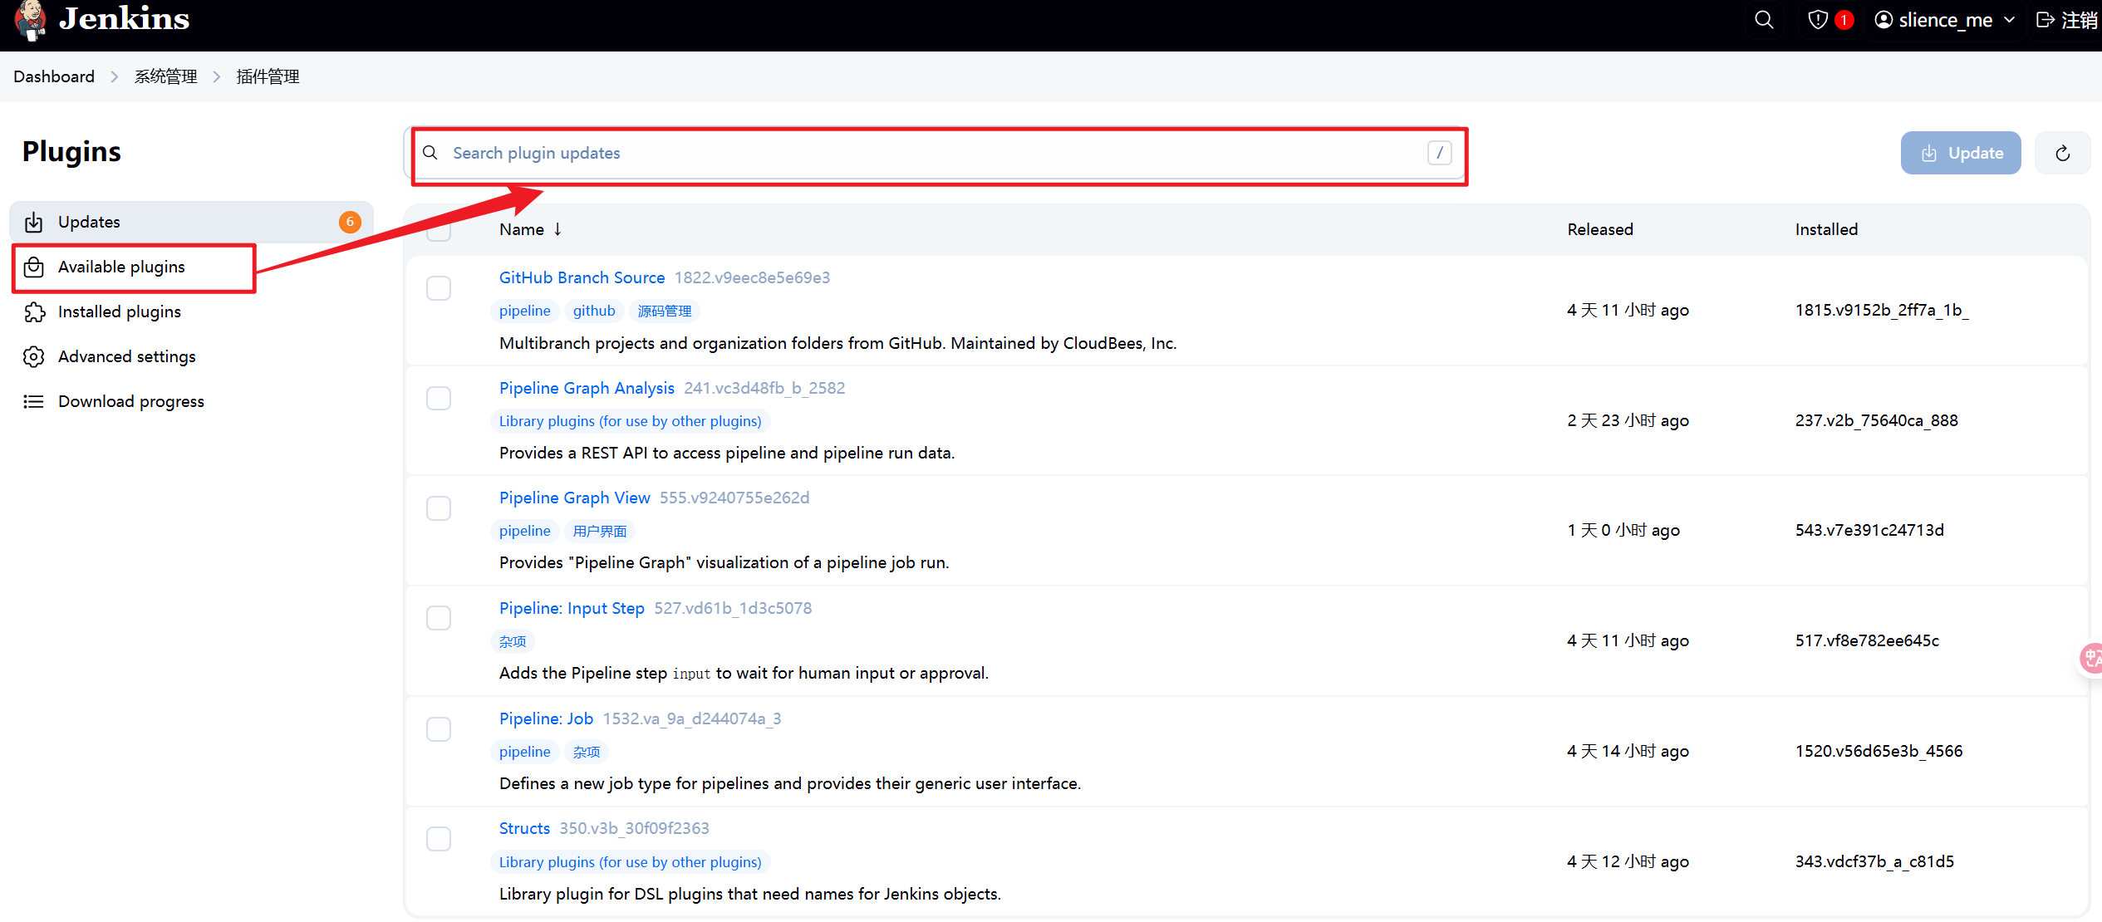The height and width of the screenshot is (922, 2102).
Task: Tick the Pipeline: Input Step checkbox
Action: click(439, 618)
